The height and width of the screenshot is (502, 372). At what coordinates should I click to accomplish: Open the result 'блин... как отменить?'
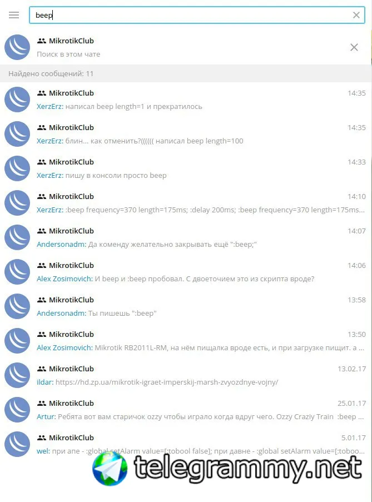tap(186, 134)
